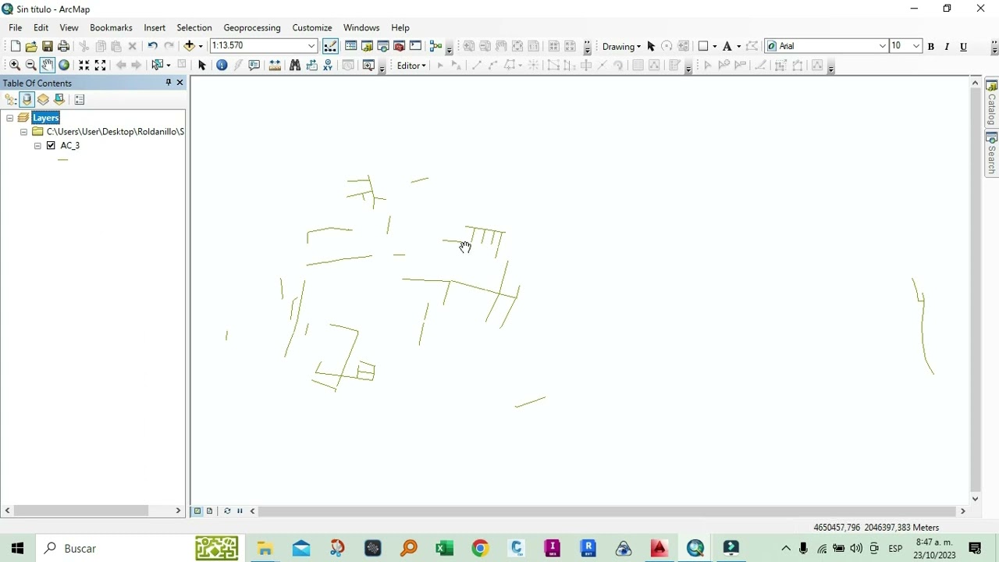Toggle List By Drawing Order view
This screenshot has width=999, height=562.
(x=11, y=100)
